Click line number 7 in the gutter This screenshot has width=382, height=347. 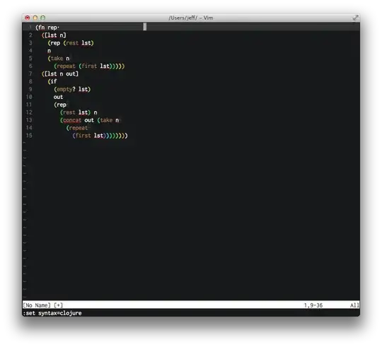pyautogui.click(x=30, y=73)
